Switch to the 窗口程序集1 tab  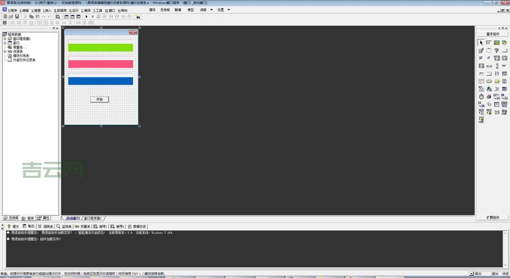point(93,219)
